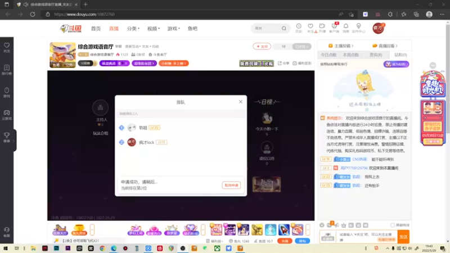
Task: Open the 消息 bell notifications icon
Action: click(346, 28)
